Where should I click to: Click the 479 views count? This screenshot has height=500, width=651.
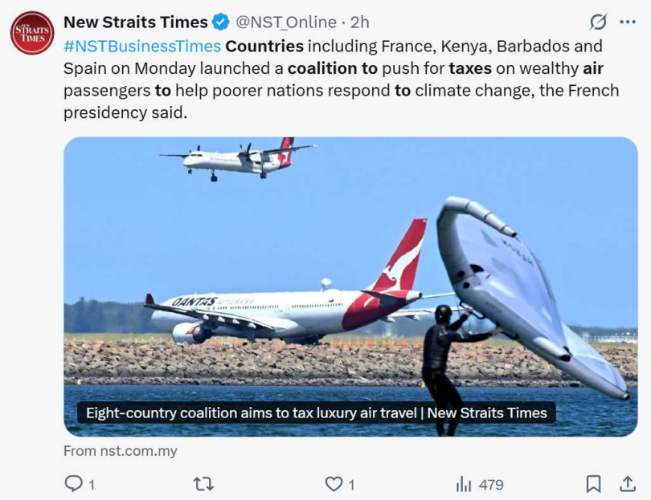pos(490,484)
